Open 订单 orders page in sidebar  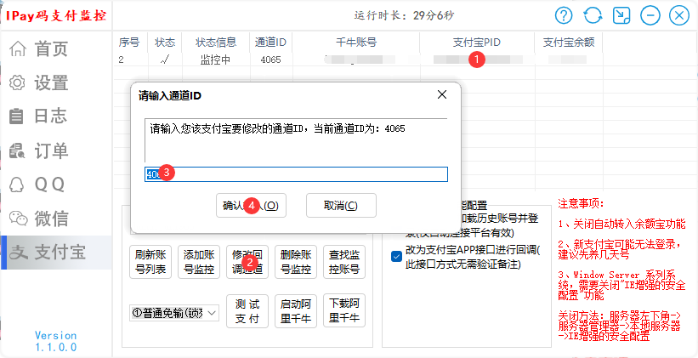[56, 151]
